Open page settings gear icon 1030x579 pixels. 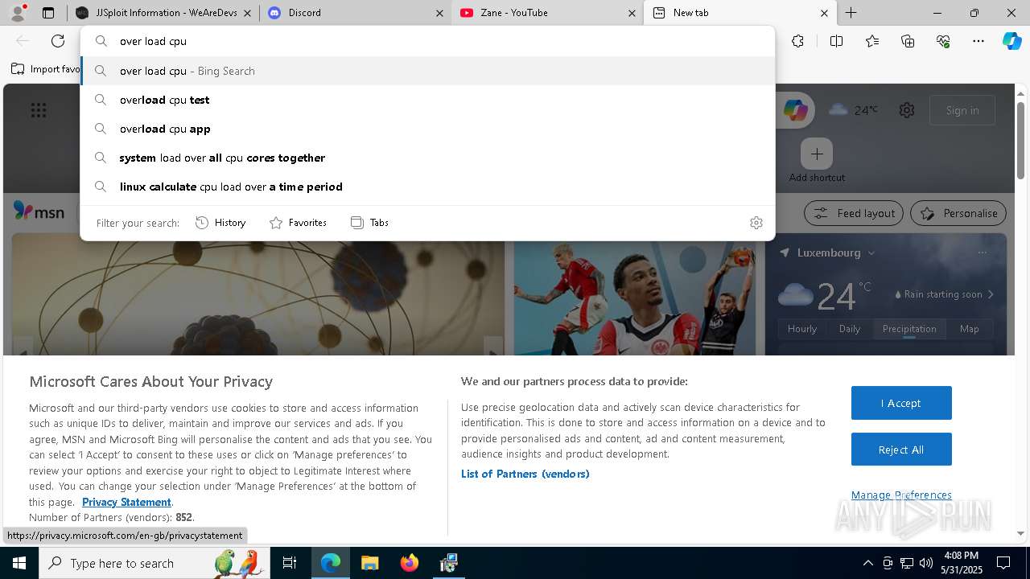coord(907,110)
